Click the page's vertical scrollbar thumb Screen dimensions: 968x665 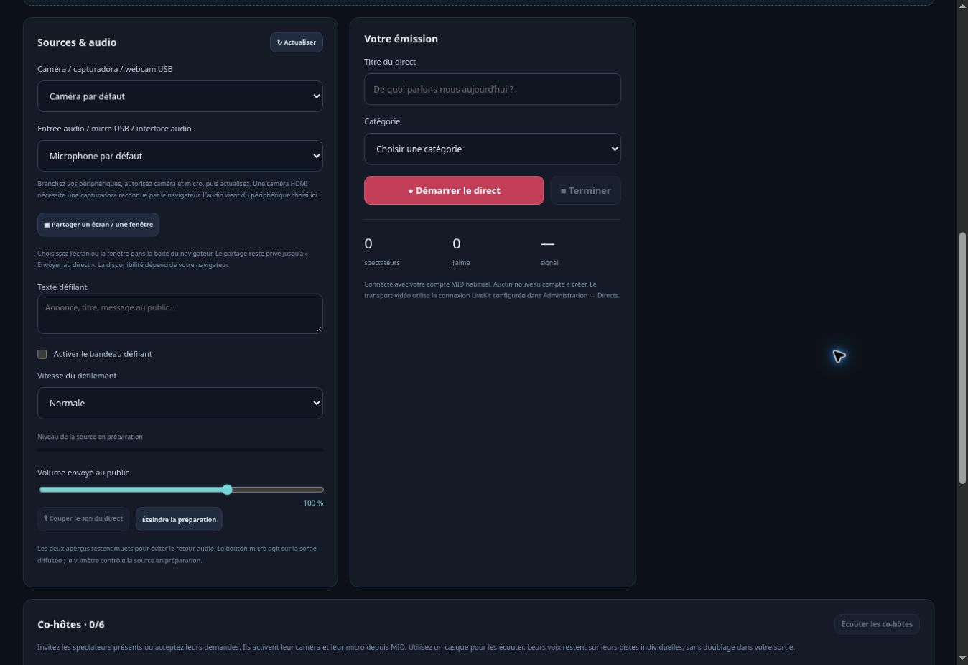pyautogui.click(x=962, y=358)
